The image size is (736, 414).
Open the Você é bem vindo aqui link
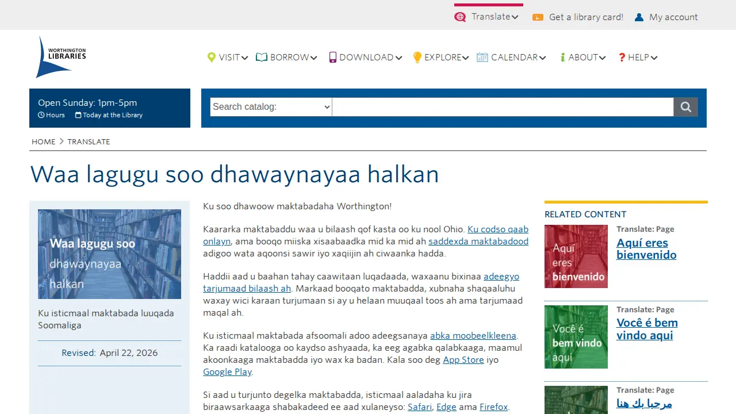coord(647,329)
